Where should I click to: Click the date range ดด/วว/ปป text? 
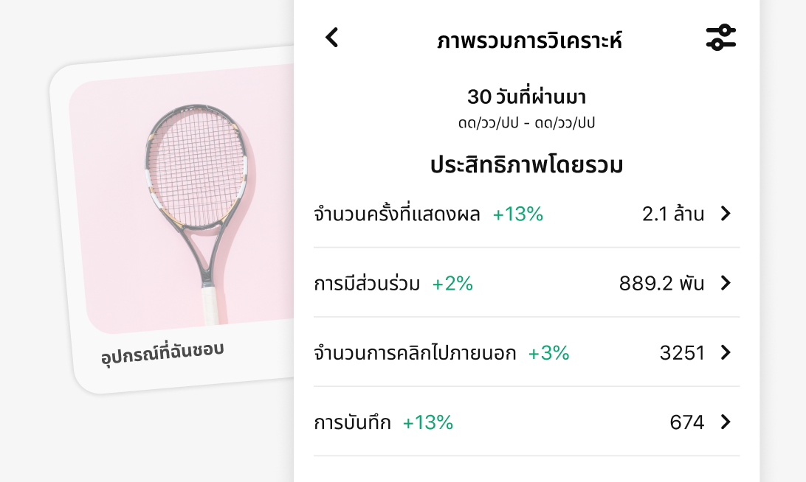tap(527, 122)
